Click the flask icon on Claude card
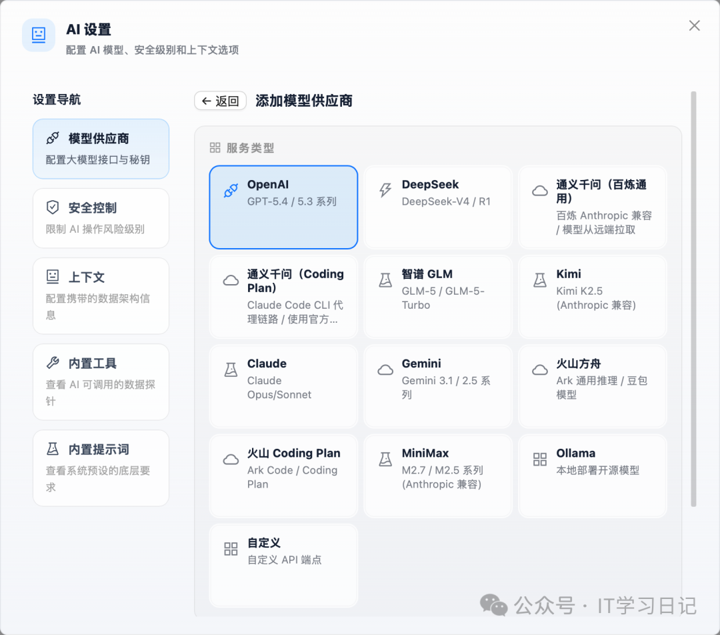The image size is (720, 635). (x=231, y=370)
